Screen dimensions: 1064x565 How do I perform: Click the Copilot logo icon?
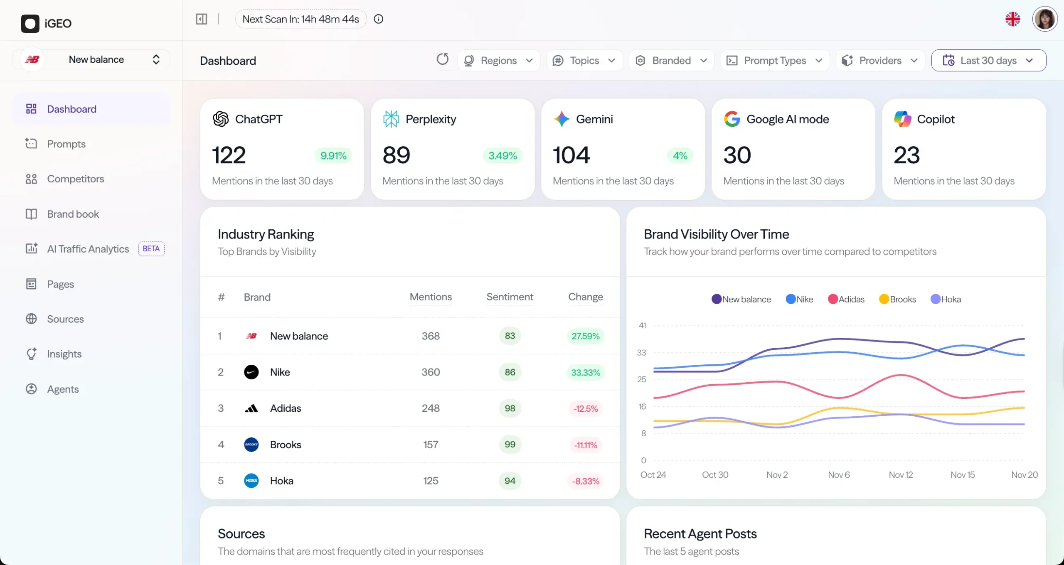[x=902, y=119]
